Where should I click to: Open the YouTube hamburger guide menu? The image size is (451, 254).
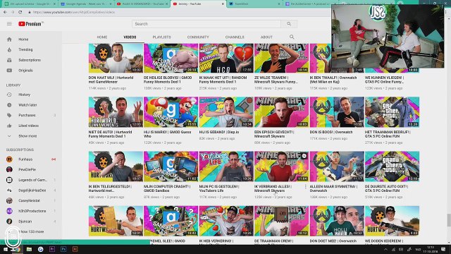[x=9, y=24]
